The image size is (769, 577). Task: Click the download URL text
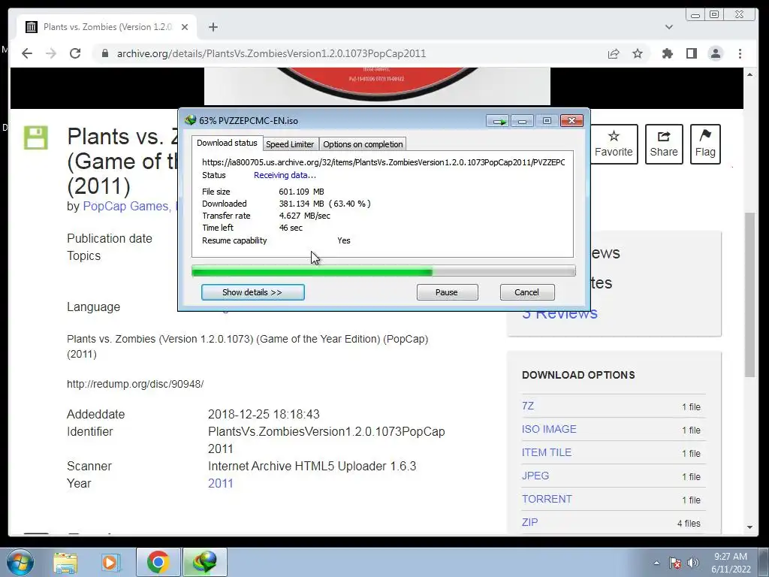[x=384, y=162]
